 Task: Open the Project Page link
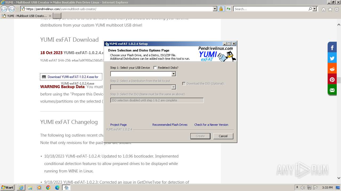118,125
